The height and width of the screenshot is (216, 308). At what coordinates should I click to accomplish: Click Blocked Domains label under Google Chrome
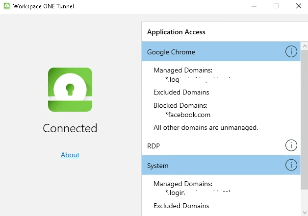[x=180, y=105]
